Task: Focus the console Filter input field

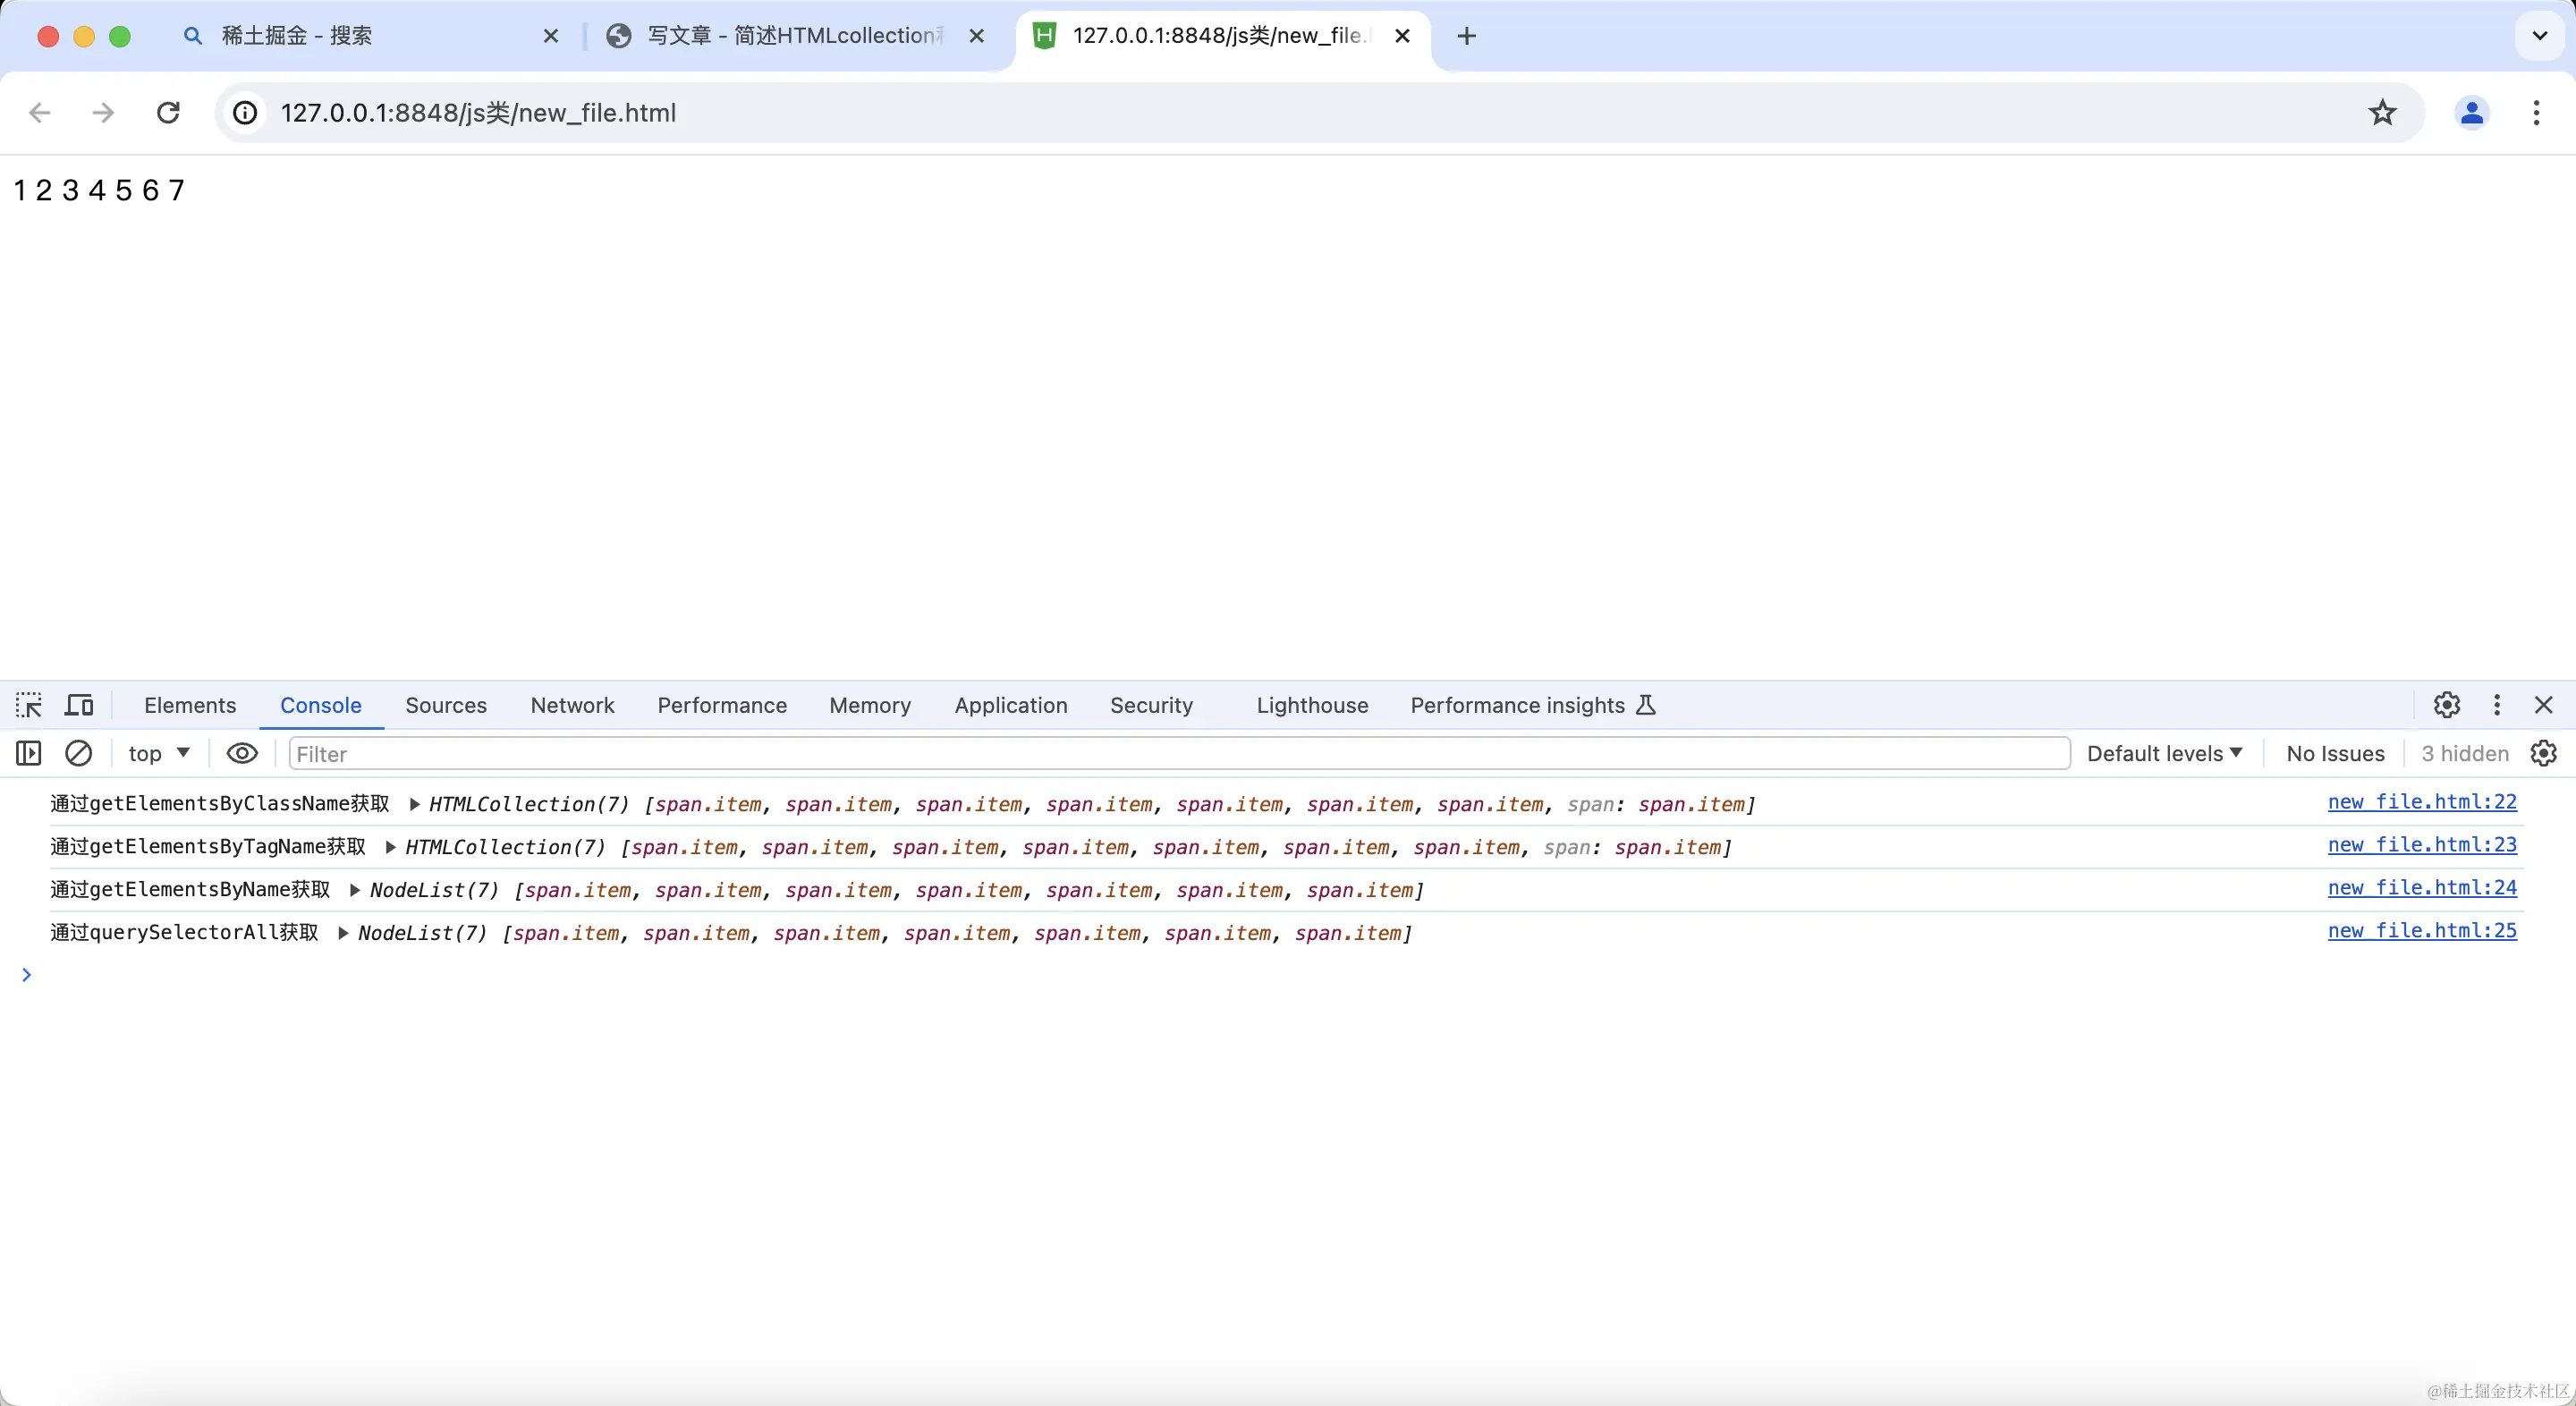Action: [1180, 753]
